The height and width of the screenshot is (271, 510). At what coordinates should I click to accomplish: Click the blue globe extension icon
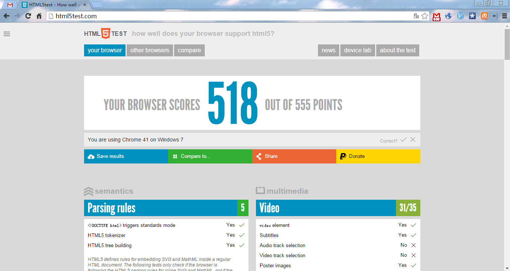pos(448,16)
